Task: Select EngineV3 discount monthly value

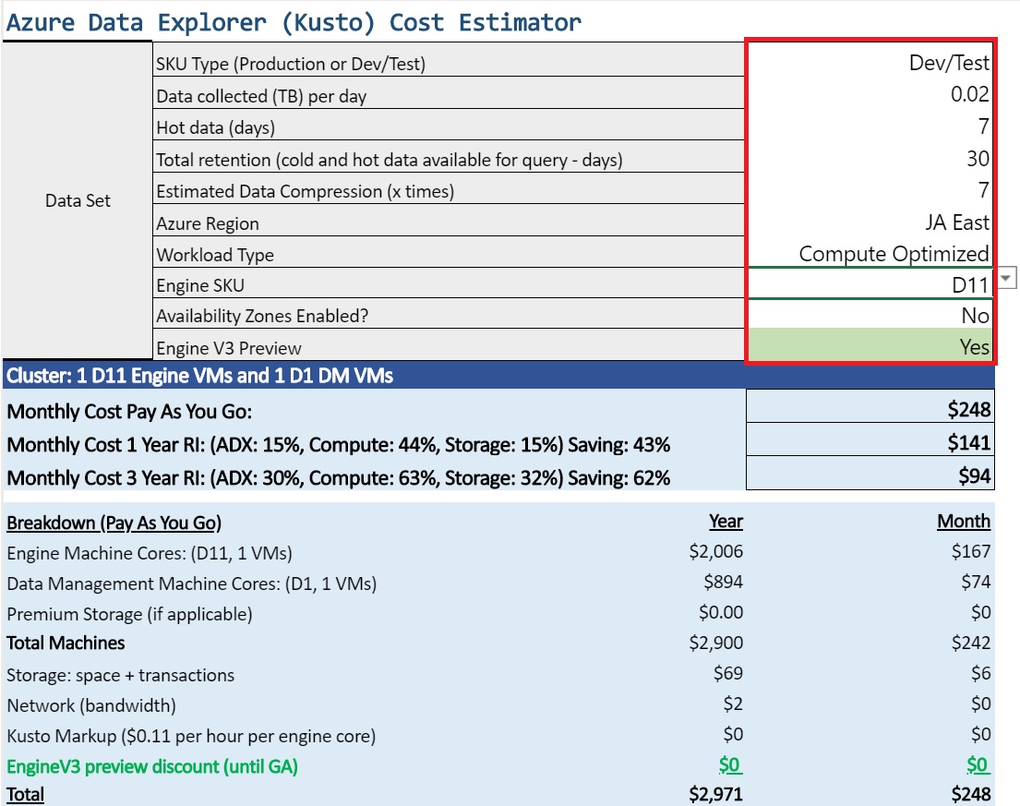Action: pyautogui.click(x=978, y=765)
